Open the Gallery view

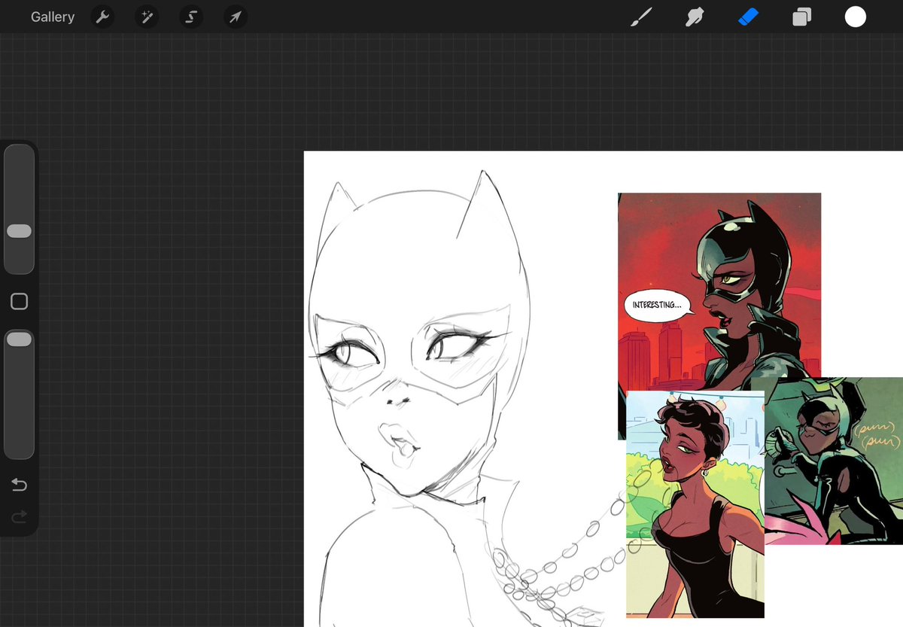point(53,17)
